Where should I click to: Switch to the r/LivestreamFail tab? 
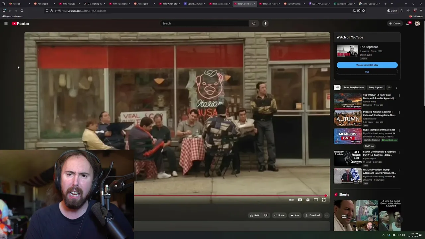click(295, 4)
